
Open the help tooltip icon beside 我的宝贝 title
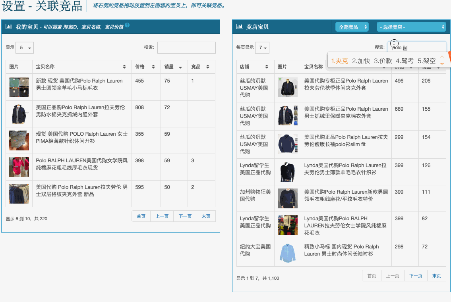tap(127, 25)
